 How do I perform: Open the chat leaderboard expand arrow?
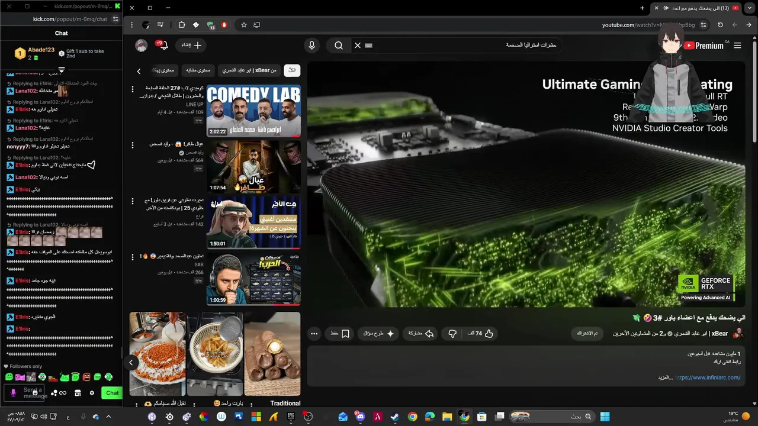coord(61,70)
